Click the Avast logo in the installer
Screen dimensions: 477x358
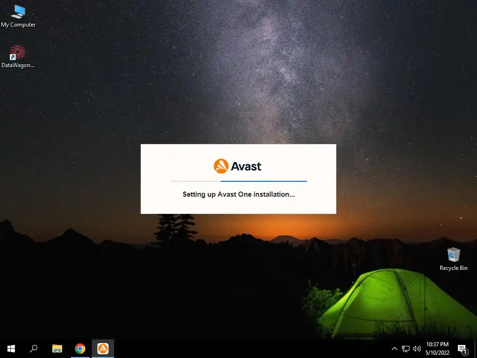click(238, 166)
